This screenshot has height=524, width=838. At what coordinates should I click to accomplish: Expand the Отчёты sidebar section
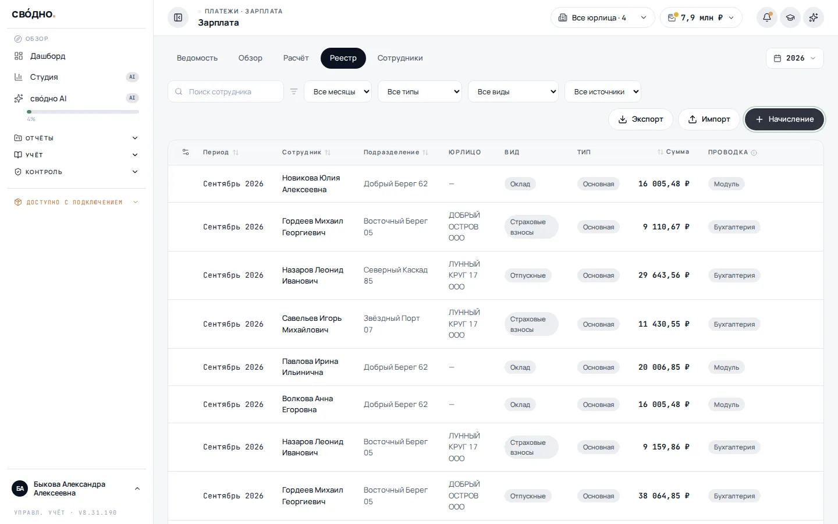(76, 138)
